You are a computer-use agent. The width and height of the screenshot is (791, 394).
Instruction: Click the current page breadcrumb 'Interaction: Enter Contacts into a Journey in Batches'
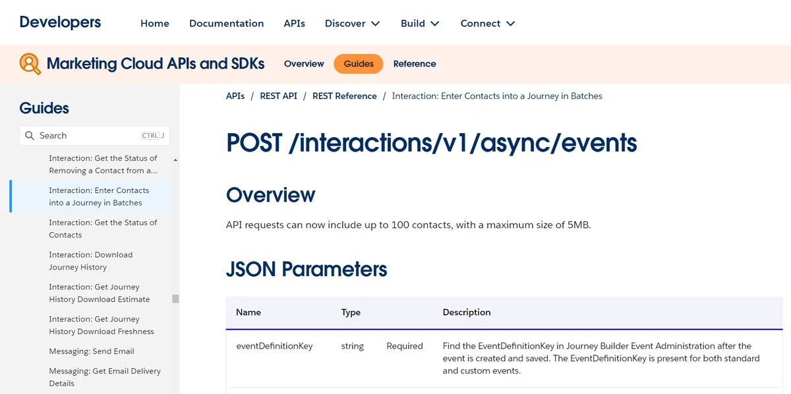497,96
